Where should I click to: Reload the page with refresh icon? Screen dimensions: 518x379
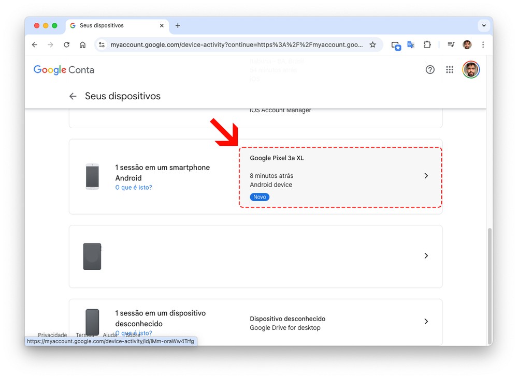pyautogui.click(x=66, y=45)
